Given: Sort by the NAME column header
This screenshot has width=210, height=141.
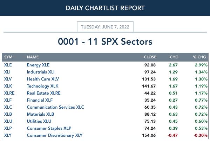Looking at the screenshot, I should (33, 57).
